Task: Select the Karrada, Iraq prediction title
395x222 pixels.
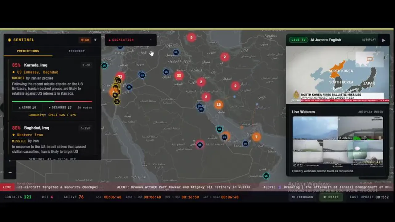Action: [36, 65]
